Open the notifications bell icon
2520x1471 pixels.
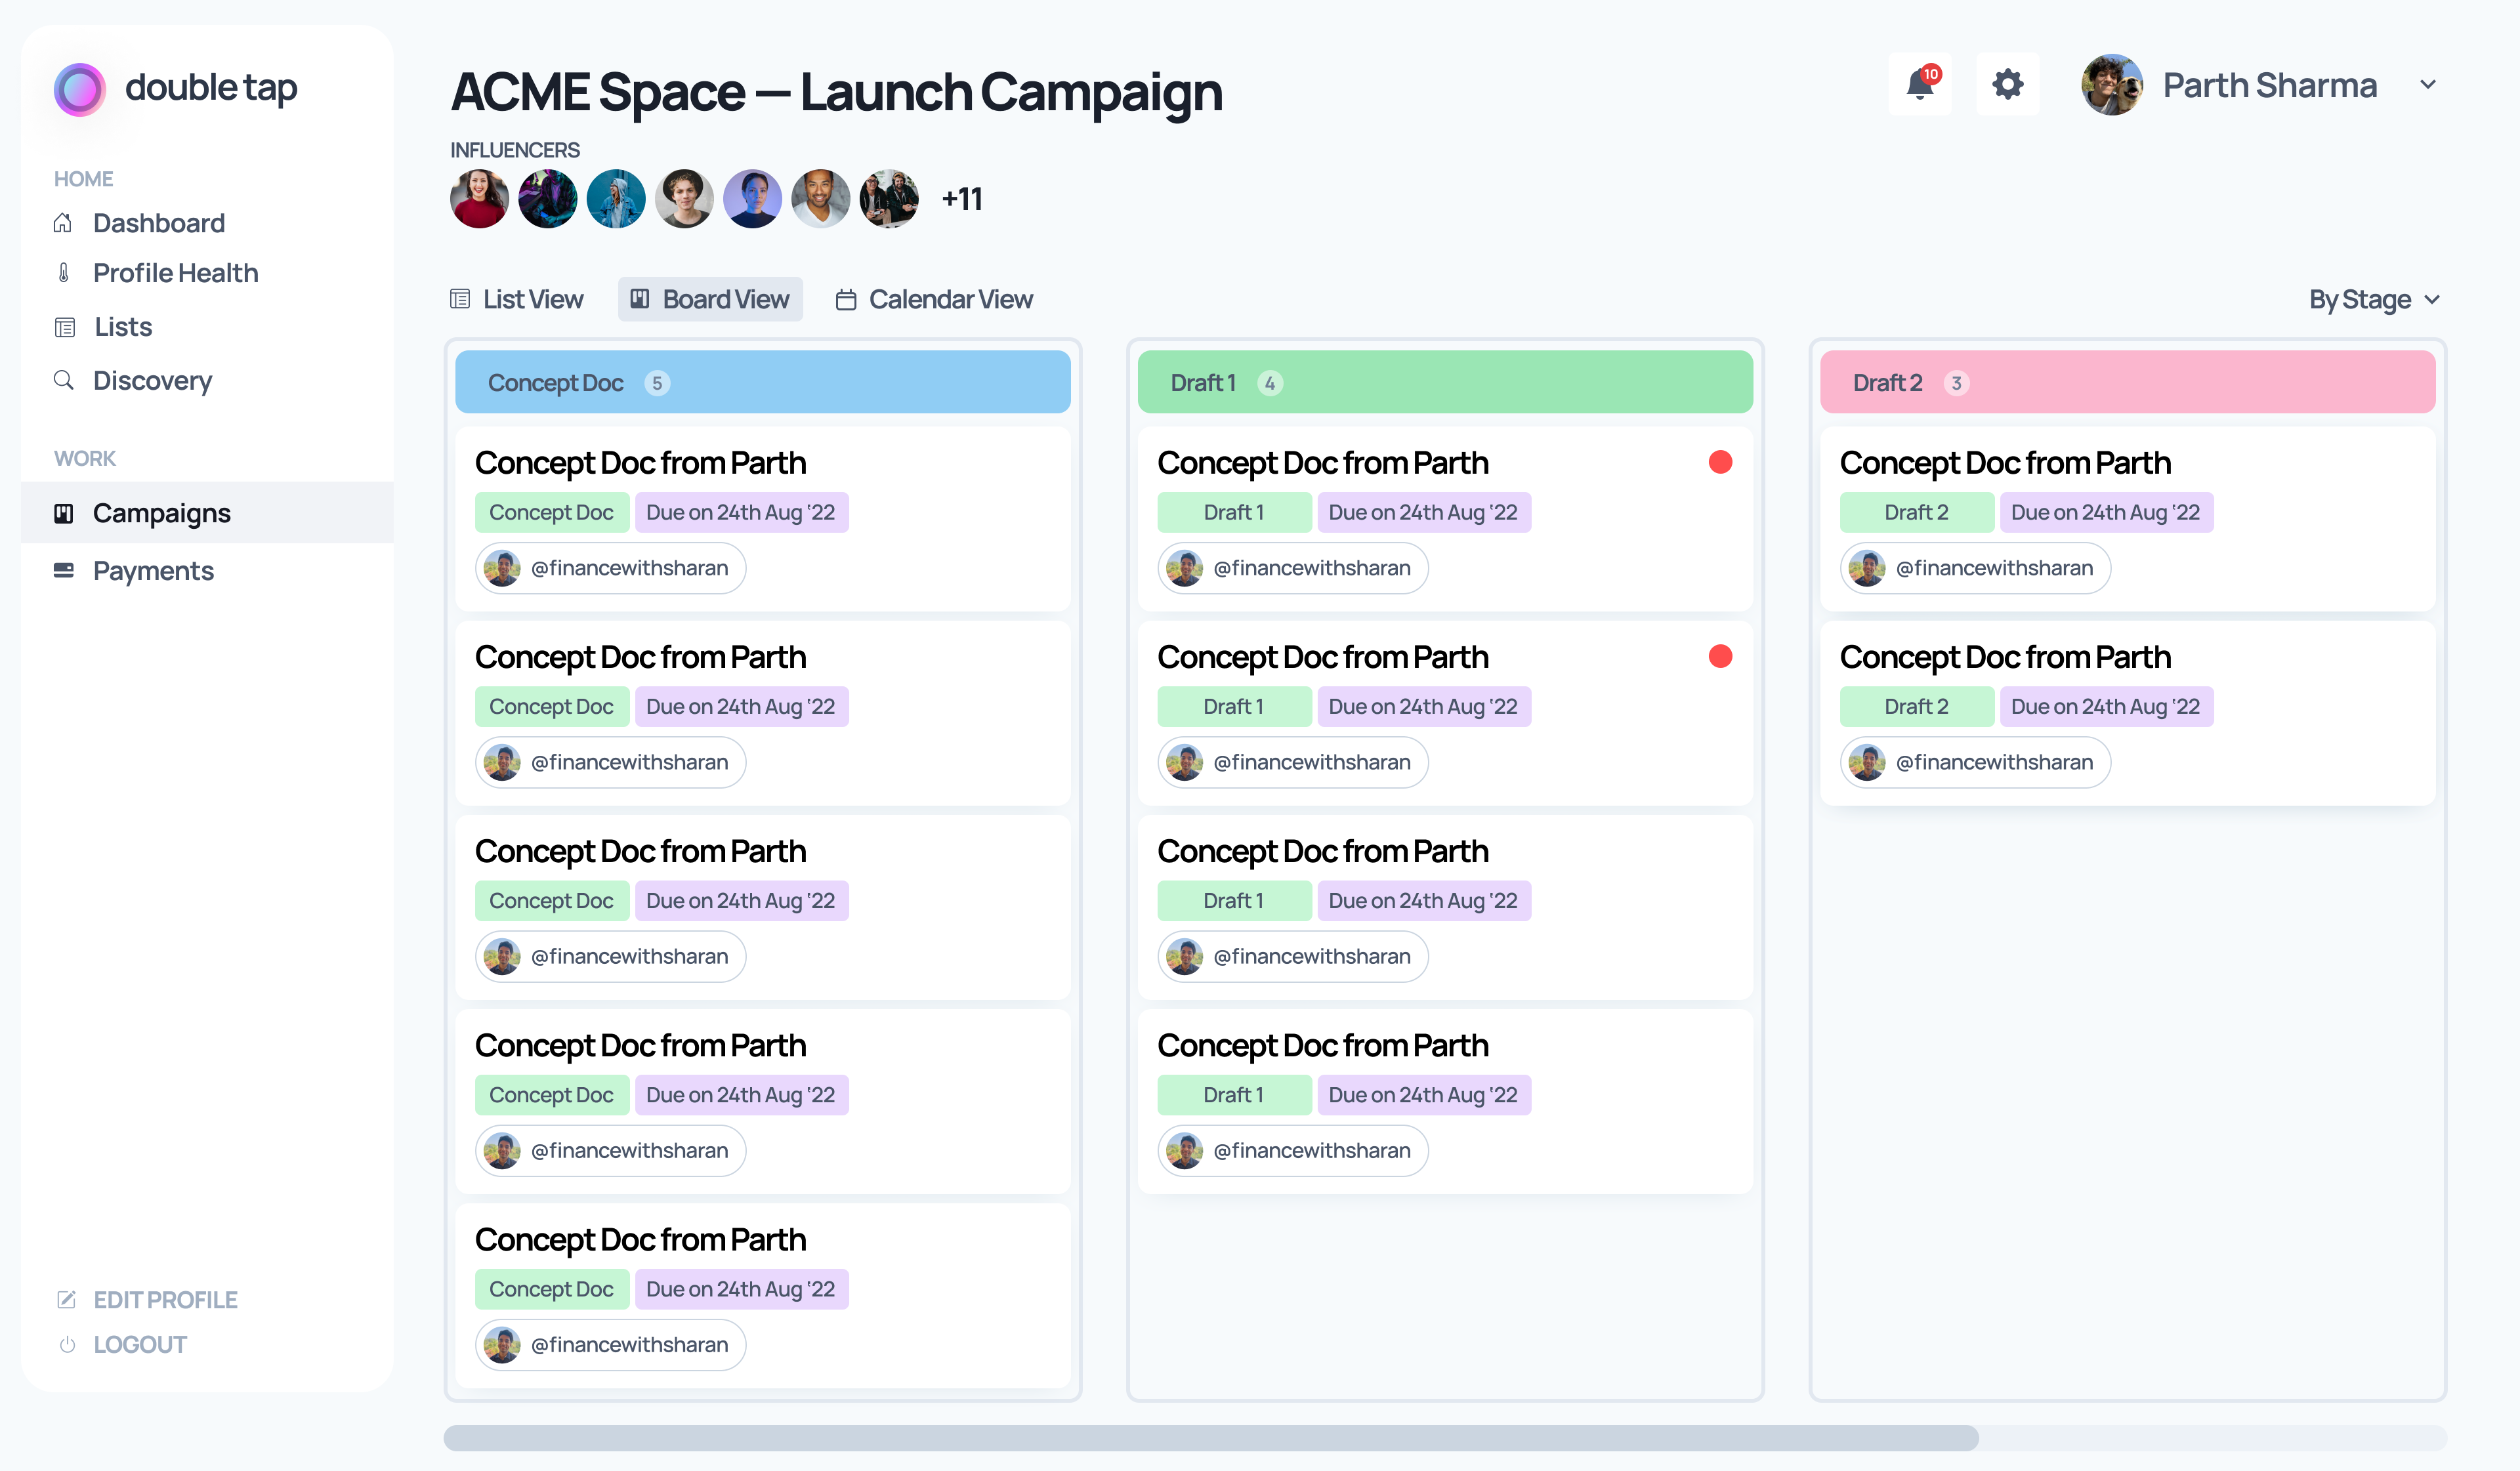tap(1919, 85)
